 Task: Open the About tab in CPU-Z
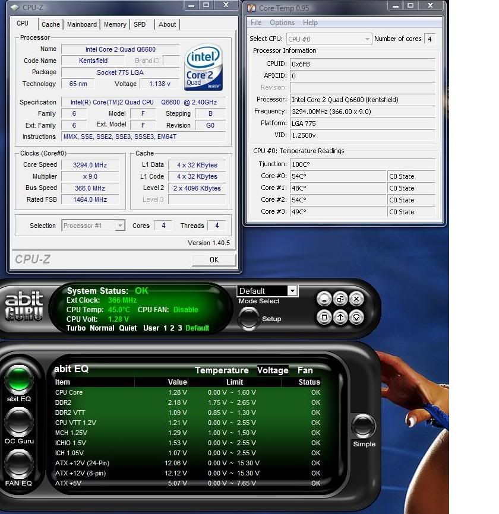(167, 24)
